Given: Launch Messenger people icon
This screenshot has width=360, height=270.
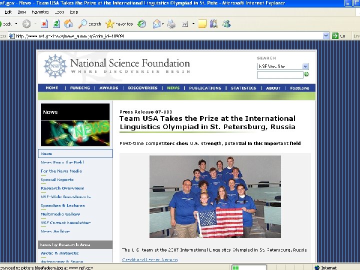Looking at the screenshot, I should [226, 23].
